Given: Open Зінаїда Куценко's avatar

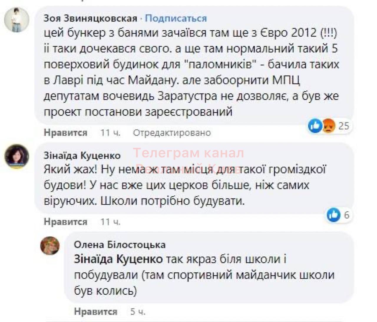Looking at the screenshot, I should [x=16, y=156].
